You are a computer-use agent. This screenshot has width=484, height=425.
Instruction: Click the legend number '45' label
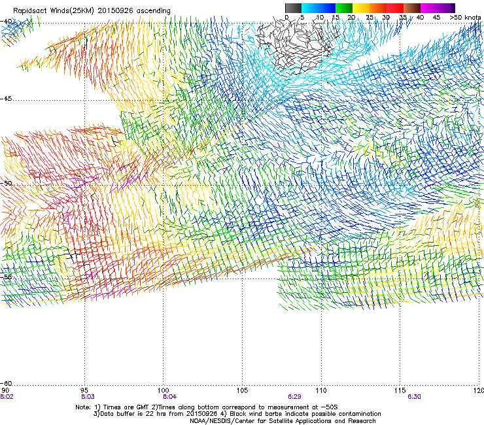click(436, 17)
